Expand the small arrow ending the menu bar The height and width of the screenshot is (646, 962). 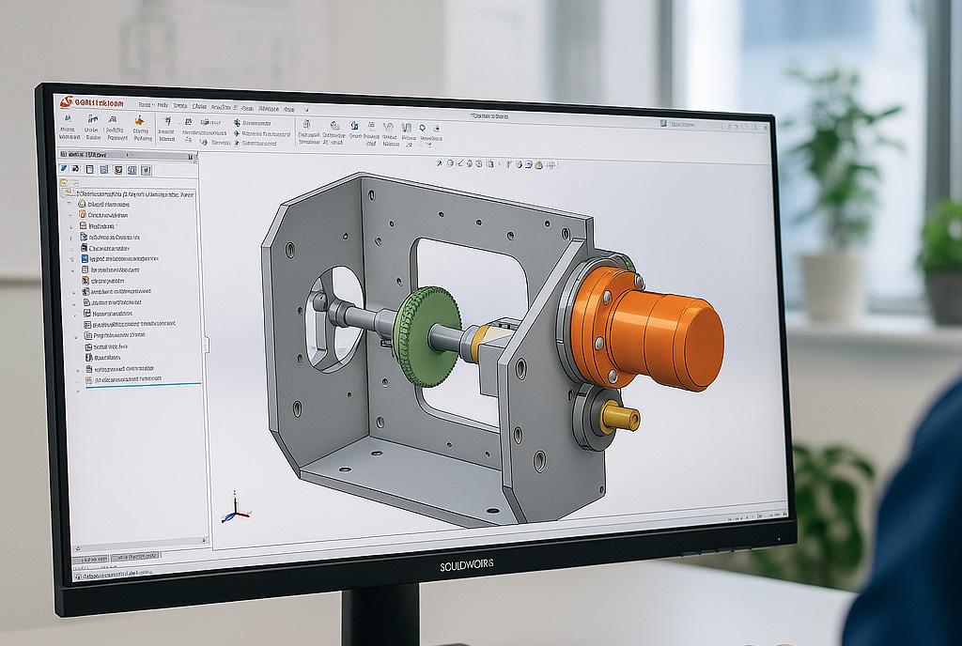click(307, 110)
